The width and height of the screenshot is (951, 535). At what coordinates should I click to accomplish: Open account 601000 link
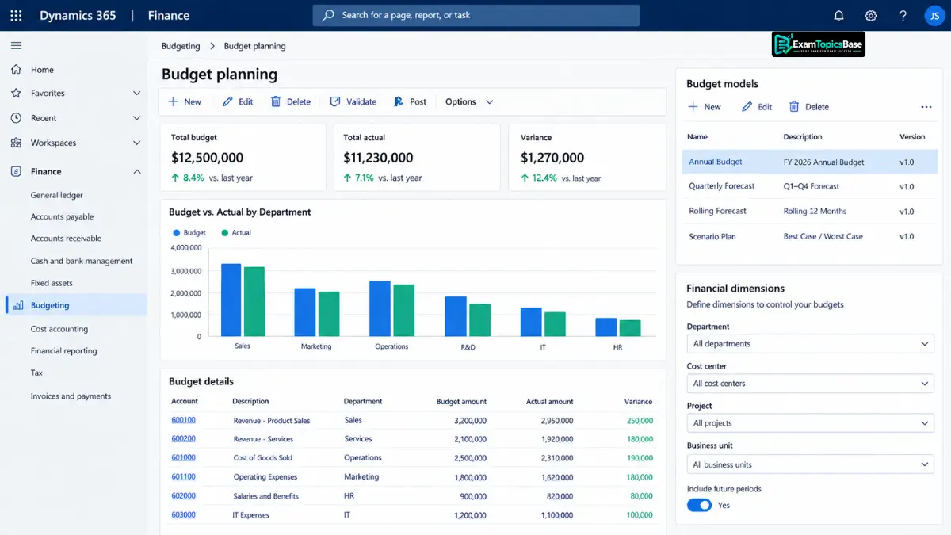pos(184,457)
